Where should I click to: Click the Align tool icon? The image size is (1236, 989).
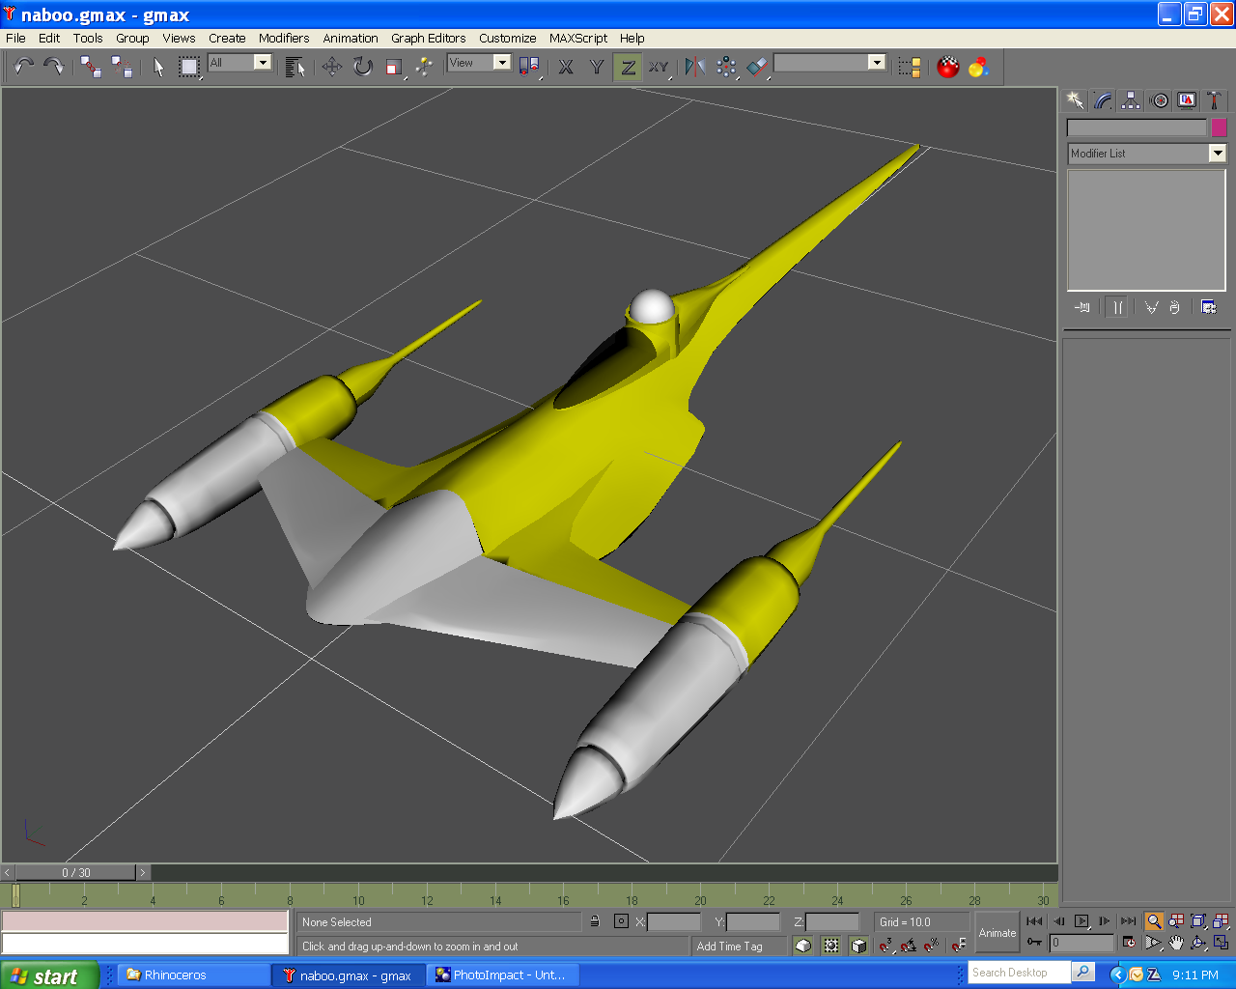pos(758,67)
